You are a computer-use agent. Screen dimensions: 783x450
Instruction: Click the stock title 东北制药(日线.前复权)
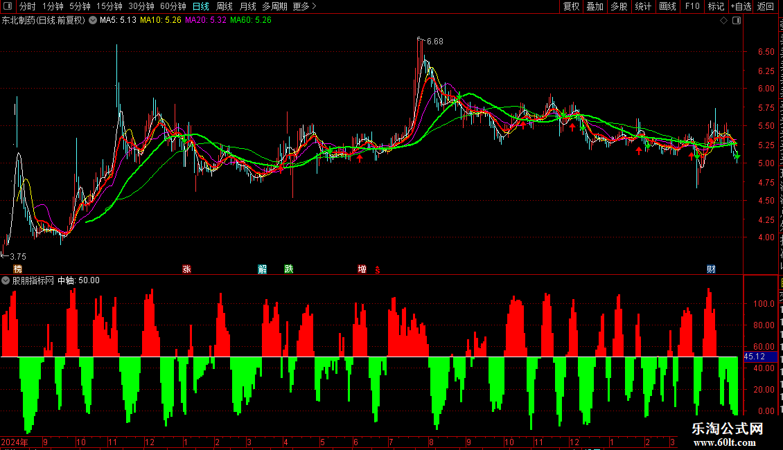point(44,21)
